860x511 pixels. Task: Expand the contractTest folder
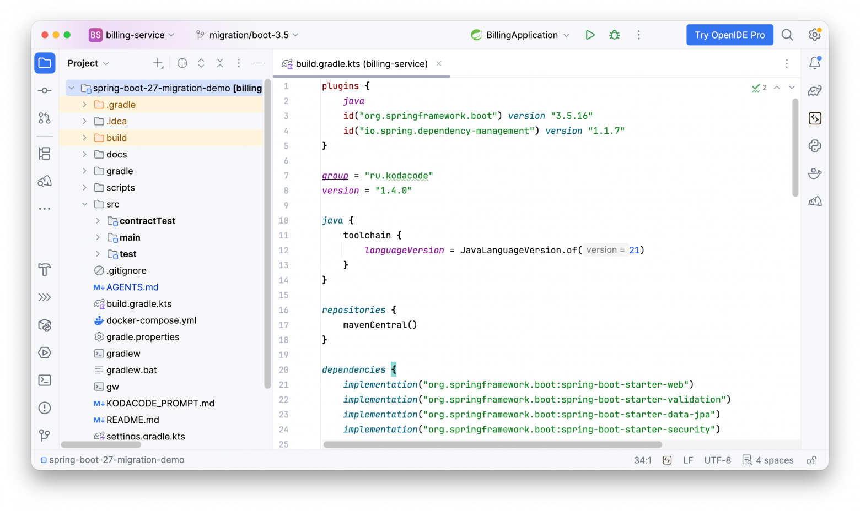[98, 221]
